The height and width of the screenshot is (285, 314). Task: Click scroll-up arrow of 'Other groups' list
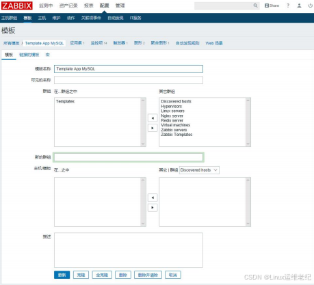248,100
